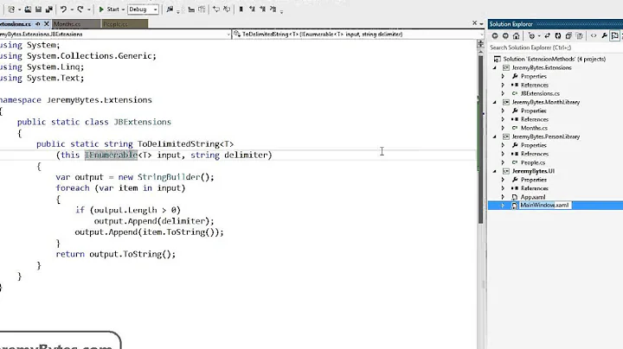
Task: Click the Save All toolbar icon
Action: (x=49, y=10)
